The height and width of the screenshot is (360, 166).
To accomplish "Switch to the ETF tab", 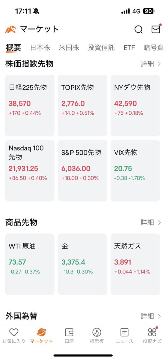I will 129,48.
